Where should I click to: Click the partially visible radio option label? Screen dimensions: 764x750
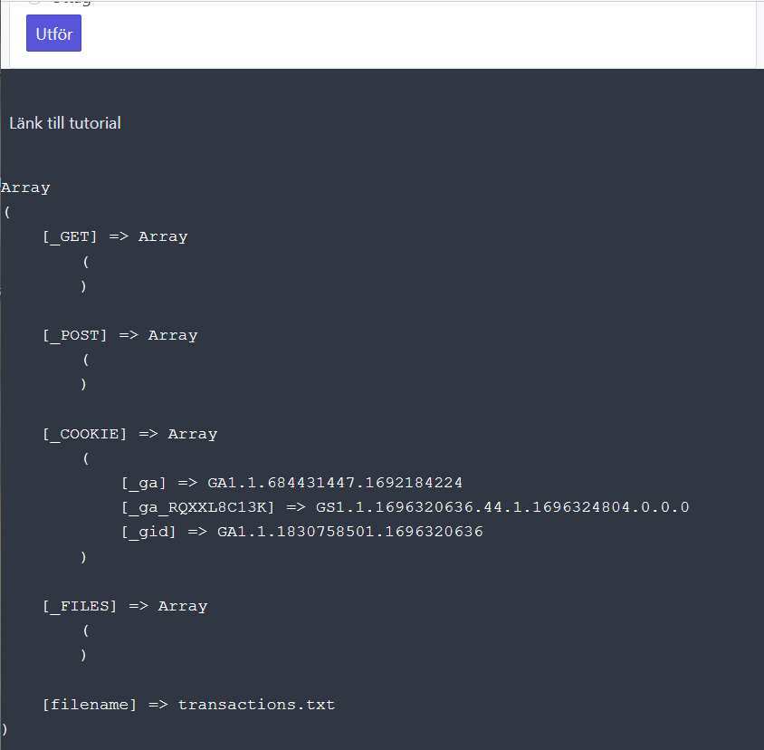pyautogui.click(x=72, y=3)
